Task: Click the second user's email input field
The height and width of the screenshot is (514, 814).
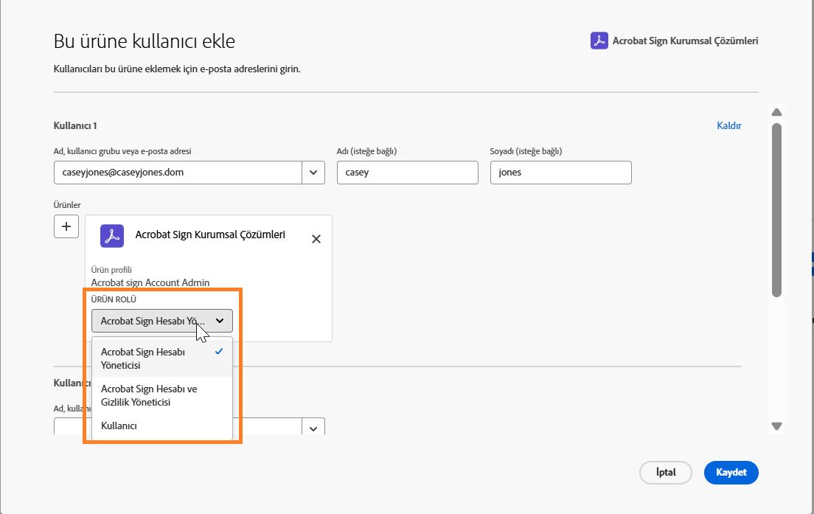Action: pos(177,428)
